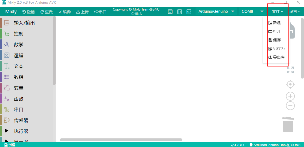Open the COM8 port dropdown
This screenshot has height=147, width=304.
pyautogui.click(x=252, y=12)
